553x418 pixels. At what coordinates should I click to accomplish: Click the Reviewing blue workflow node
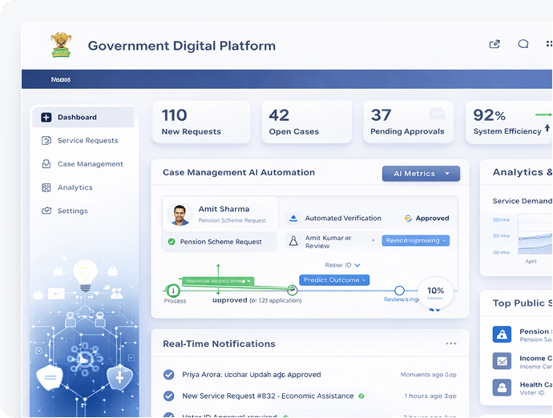click(x=399, y=291)
